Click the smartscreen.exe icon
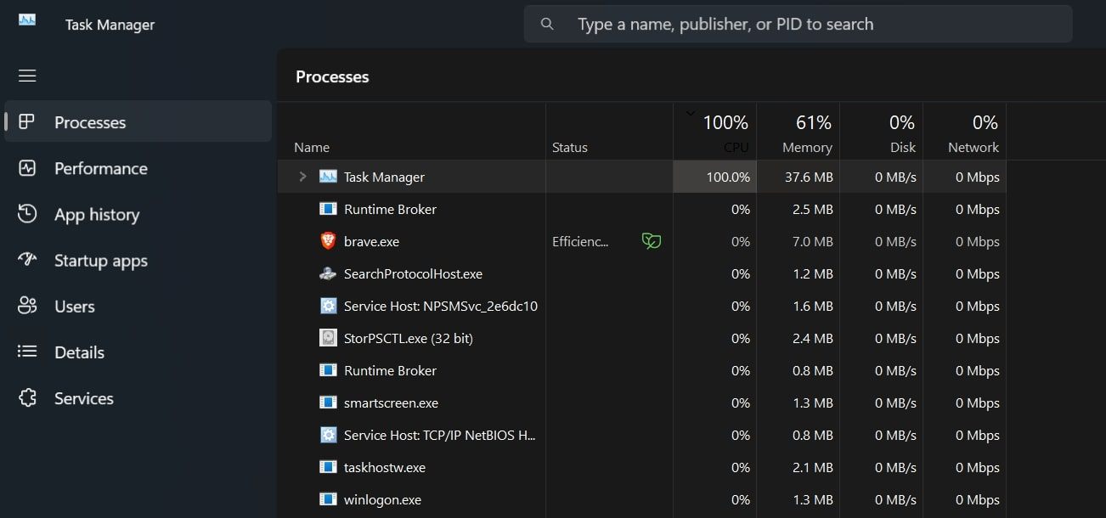Screen dimensions: 1106x518 click(328, 403)
